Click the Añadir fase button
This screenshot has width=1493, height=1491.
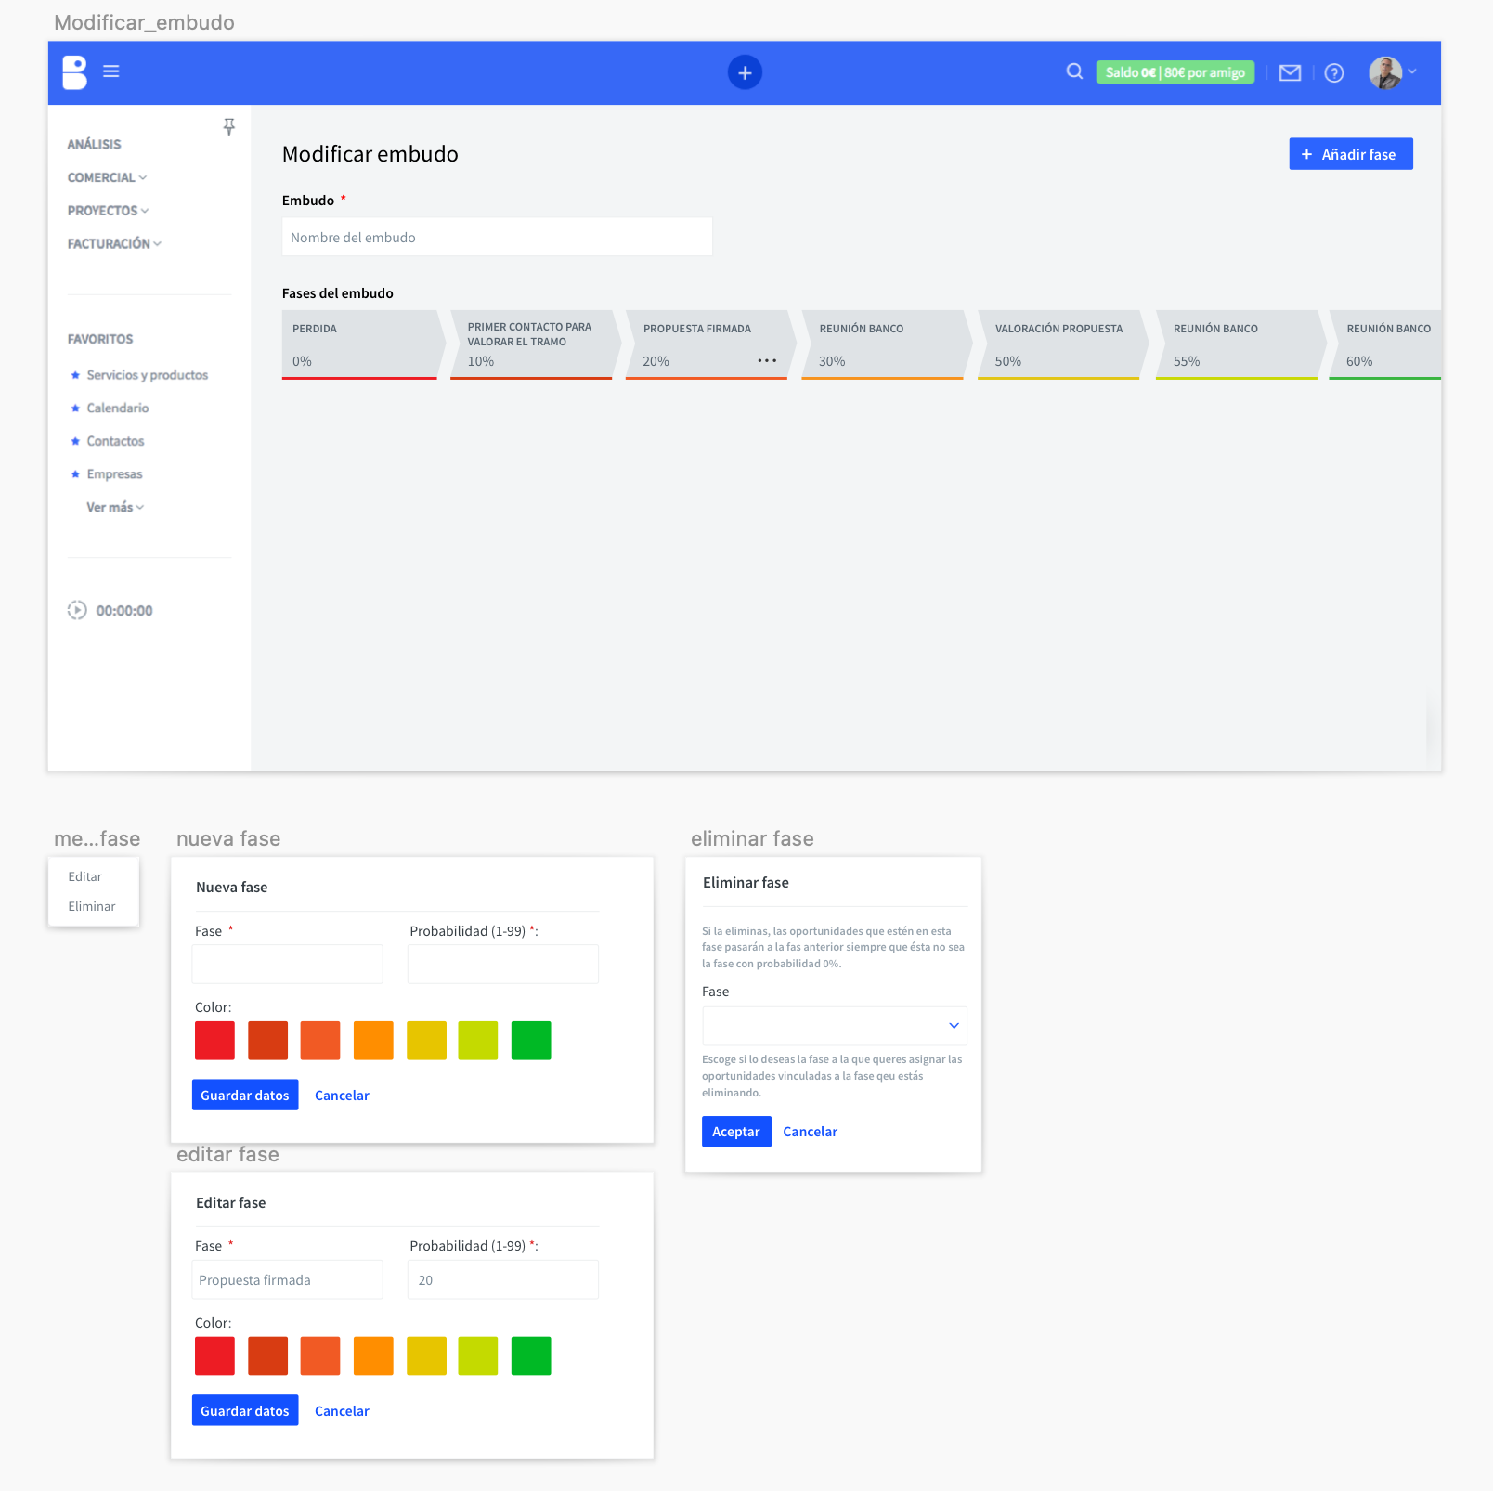point(1350,154)
